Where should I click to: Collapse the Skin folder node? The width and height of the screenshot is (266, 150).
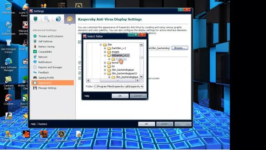click(101, 45)
